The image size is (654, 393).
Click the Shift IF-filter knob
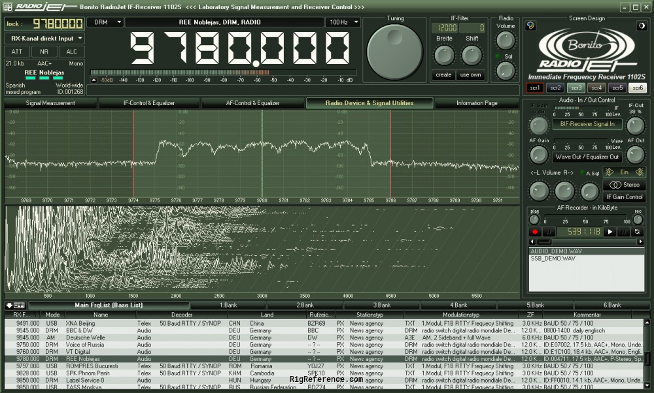click(x=472, y=55)
